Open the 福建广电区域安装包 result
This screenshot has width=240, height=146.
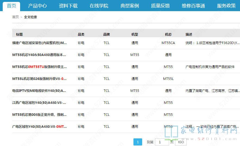pyautogui.click(x=39, y=43)
